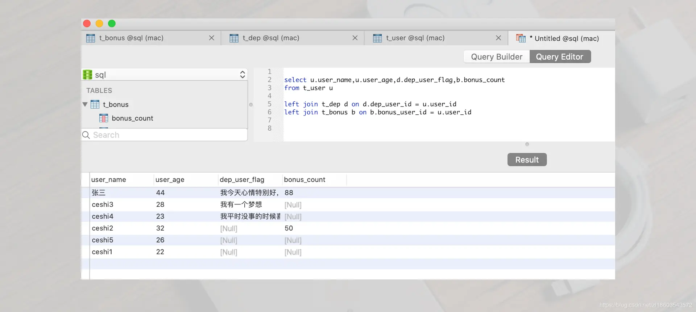Click the red close window button
This screenshot has height=312, width=696.
point(87,24)
